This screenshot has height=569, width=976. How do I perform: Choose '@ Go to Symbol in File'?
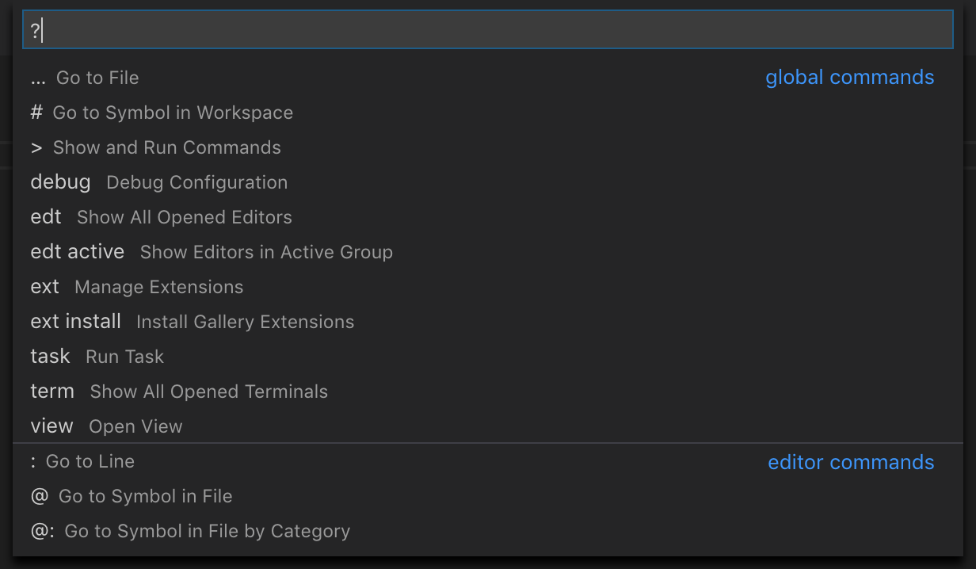[488, 496]
